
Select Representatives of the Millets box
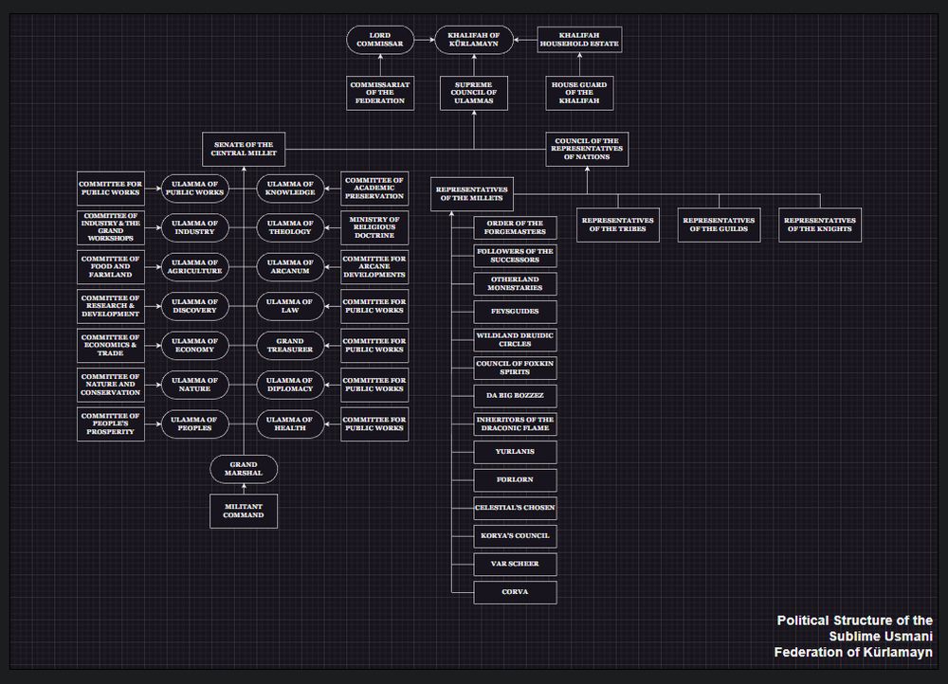coord(472,194)
